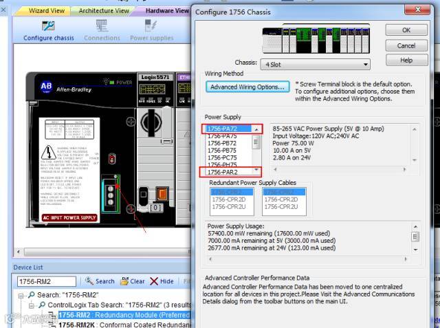Choose 1756-CPR2D in left cable list
The image size is (440, 328).
[231, 199]
